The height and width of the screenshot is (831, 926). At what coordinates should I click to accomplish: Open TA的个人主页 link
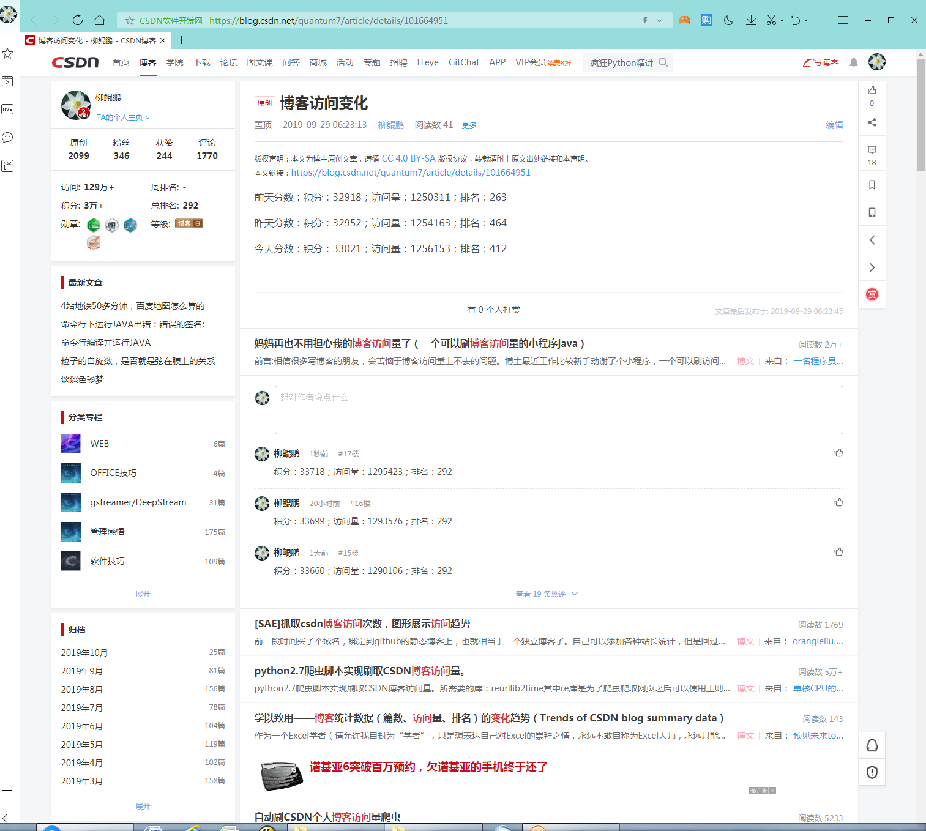tap(122, 117)
